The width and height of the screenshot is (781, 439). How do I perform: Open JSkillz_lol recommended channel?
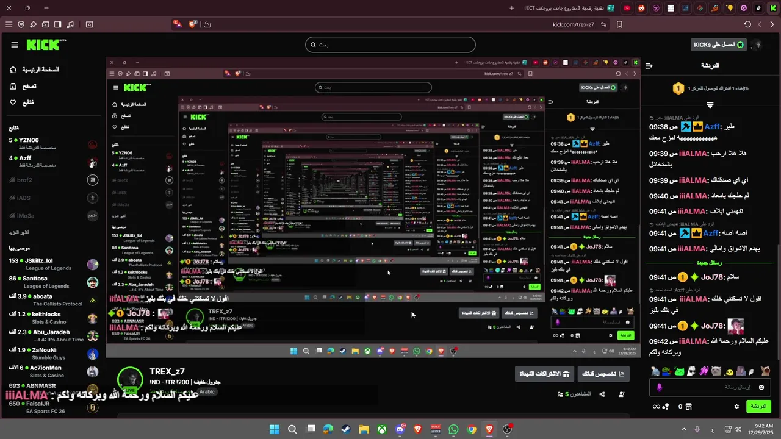52,265
